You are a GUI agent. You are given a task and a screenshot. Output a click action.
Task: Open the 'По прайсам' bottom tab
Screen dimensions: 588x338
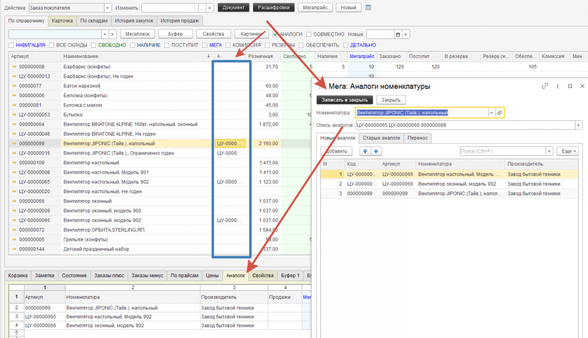click(x=185, y=275)
